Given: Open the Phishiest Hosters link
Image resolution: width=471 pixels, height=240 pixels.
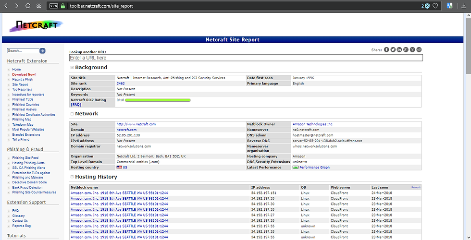Looking at the screenshot, I should click(25, 109).
